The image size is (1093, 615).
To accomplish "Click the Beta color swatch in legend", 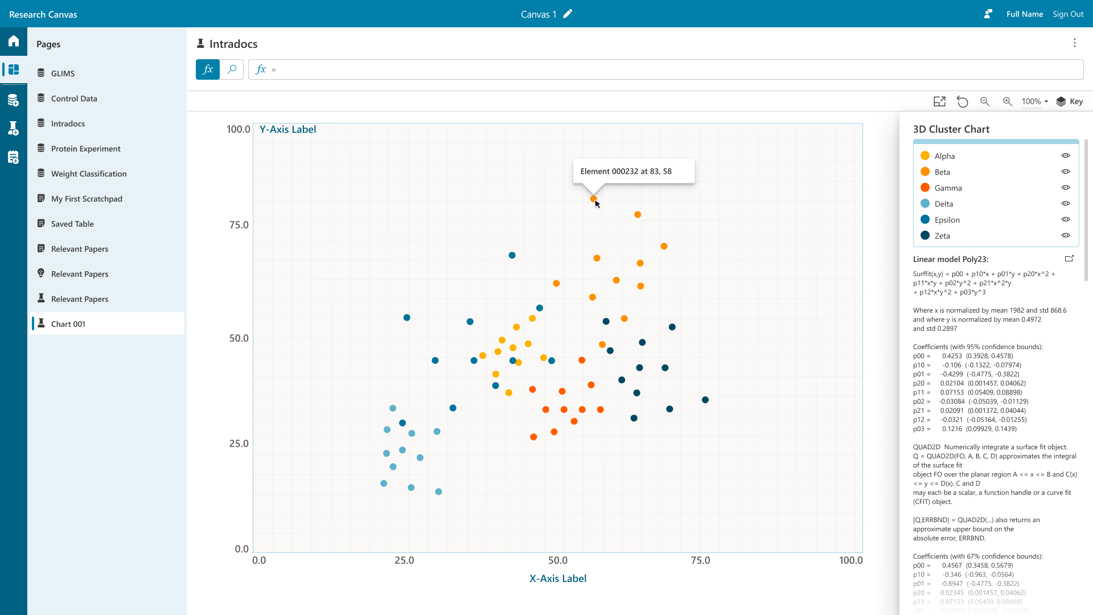I will 925,172.
